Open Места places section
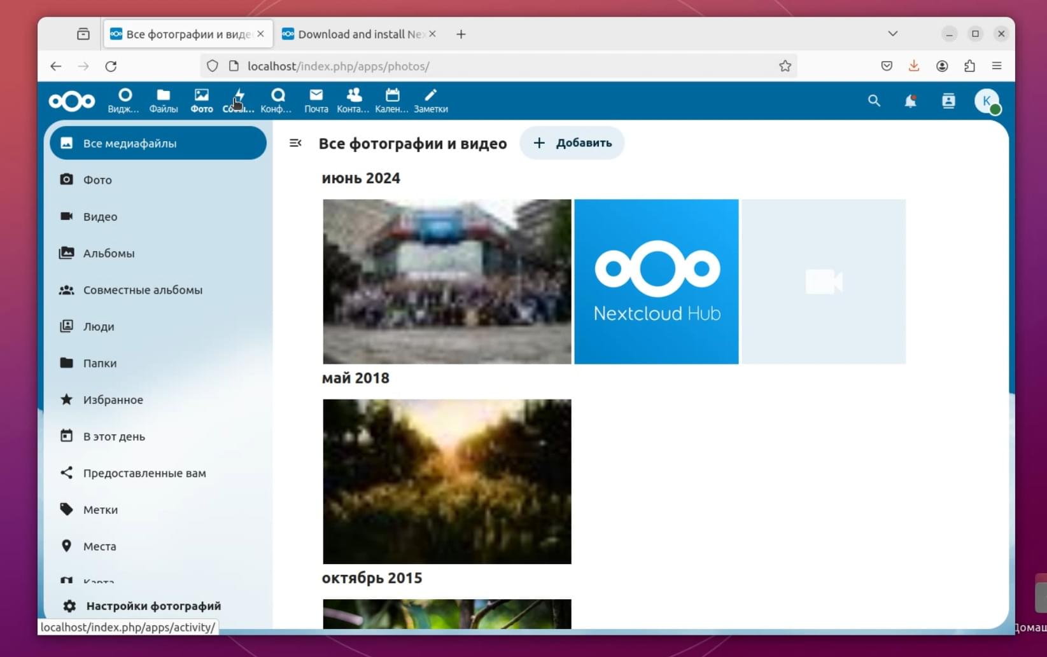The height and width of the screenshot is (657, 1047). [158, 546]
